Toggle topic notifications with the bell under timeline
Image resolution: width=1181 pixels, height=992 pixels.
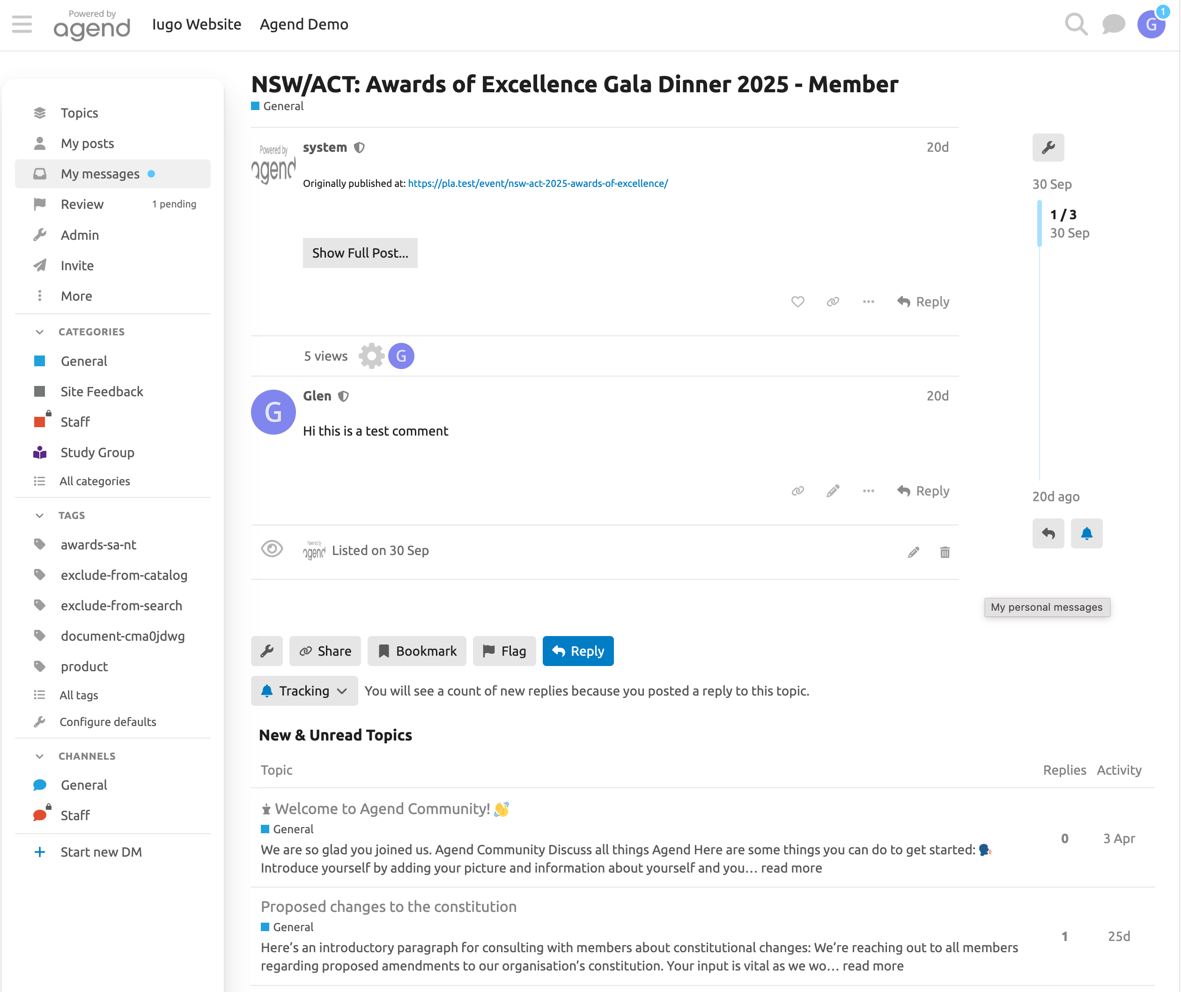point(1086,533)
